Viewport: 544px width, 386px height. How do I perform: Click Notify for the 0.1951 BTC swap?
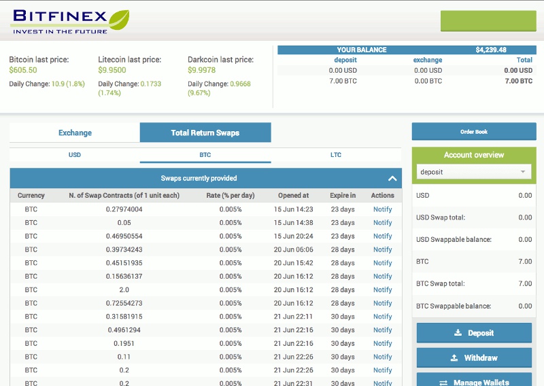382,343
